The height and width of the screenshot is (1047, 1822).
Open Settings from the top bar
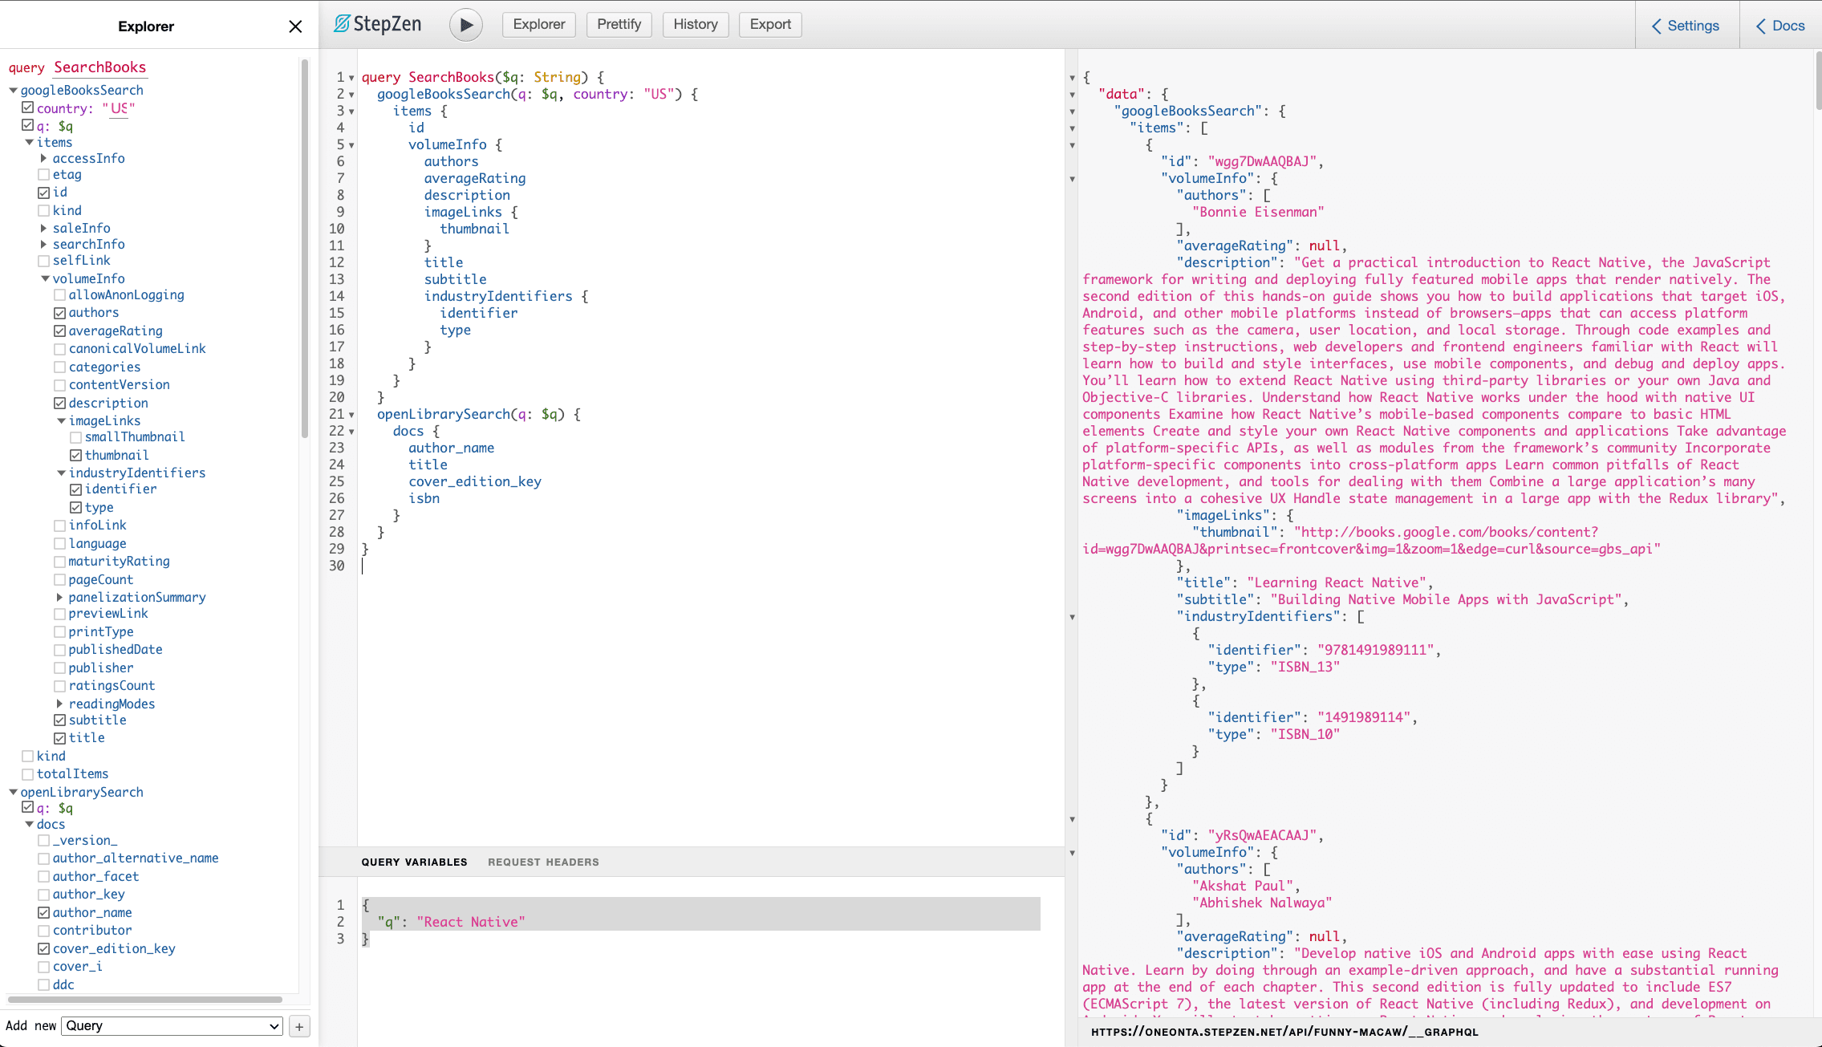(x=1686, y=25)
